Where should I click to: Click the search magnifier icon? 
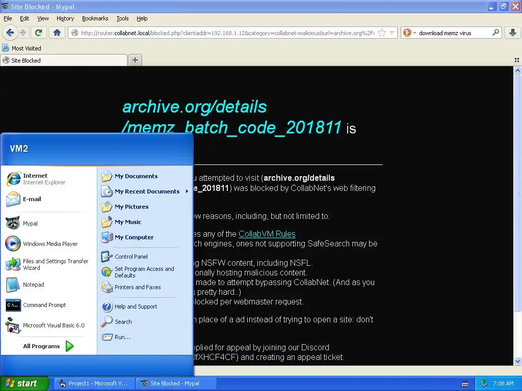pyautogui.click(x=495, y=33)
